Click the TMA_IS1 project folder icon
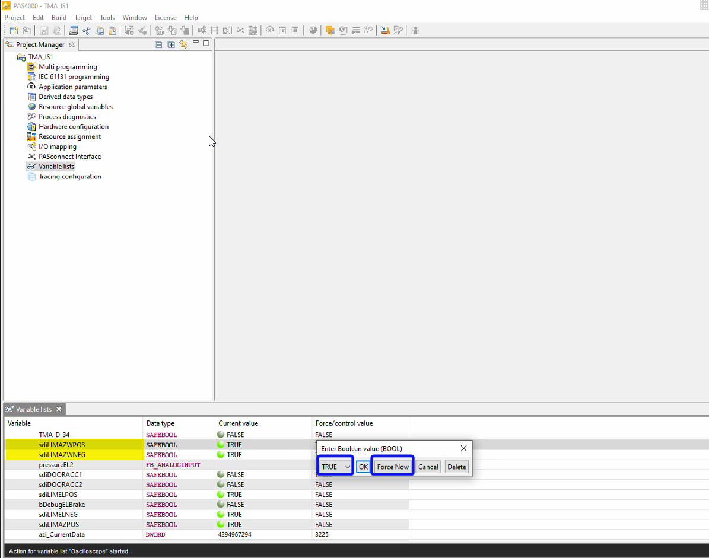709x558 pixels. (21, 57)
